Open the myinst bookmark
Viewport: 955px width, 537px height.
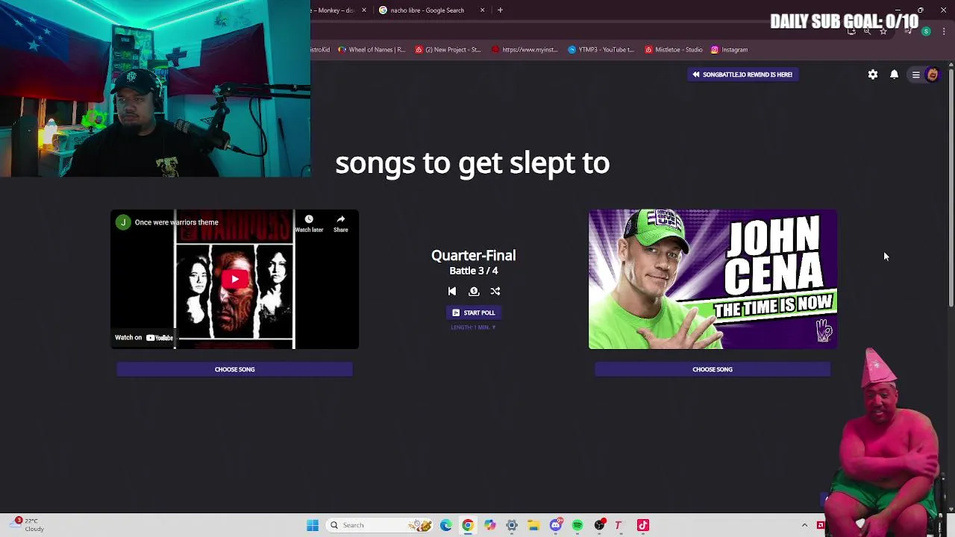(525, 50)
